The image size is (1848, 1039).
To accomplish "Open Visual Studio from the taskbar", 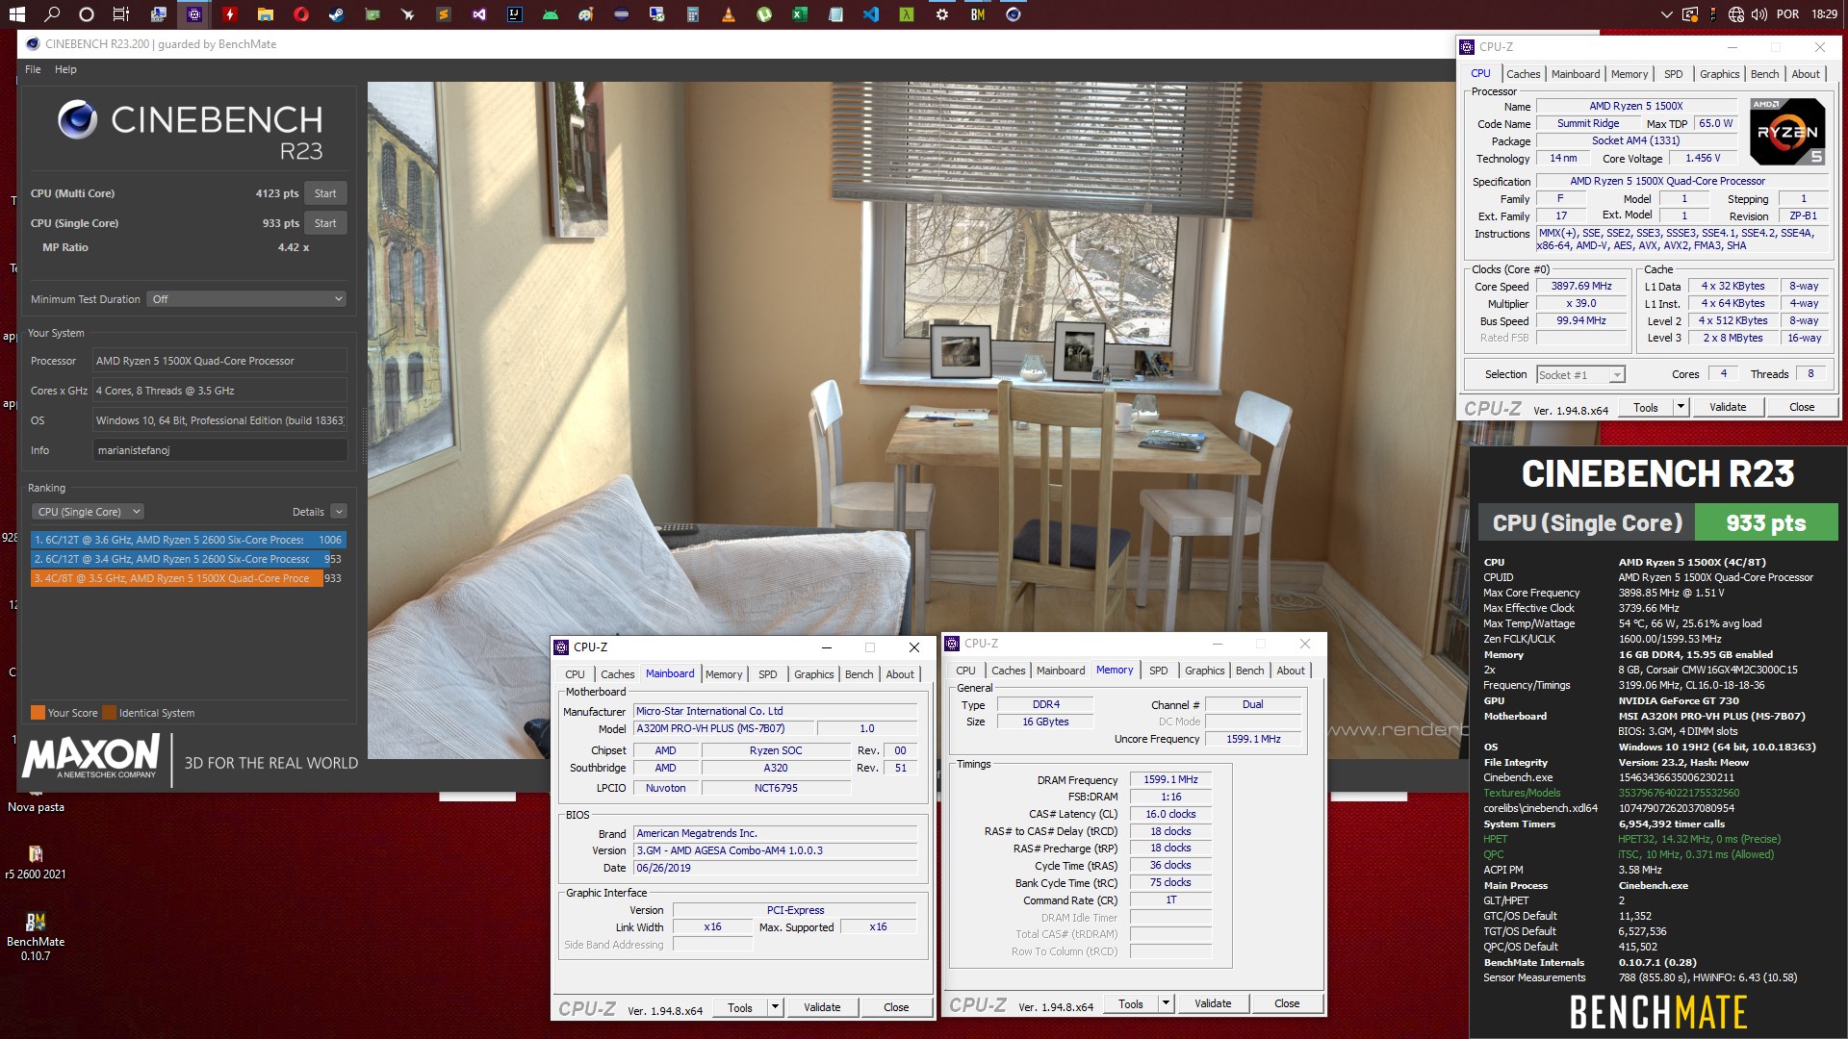I will pyautogui.click(x=479, y=14).
